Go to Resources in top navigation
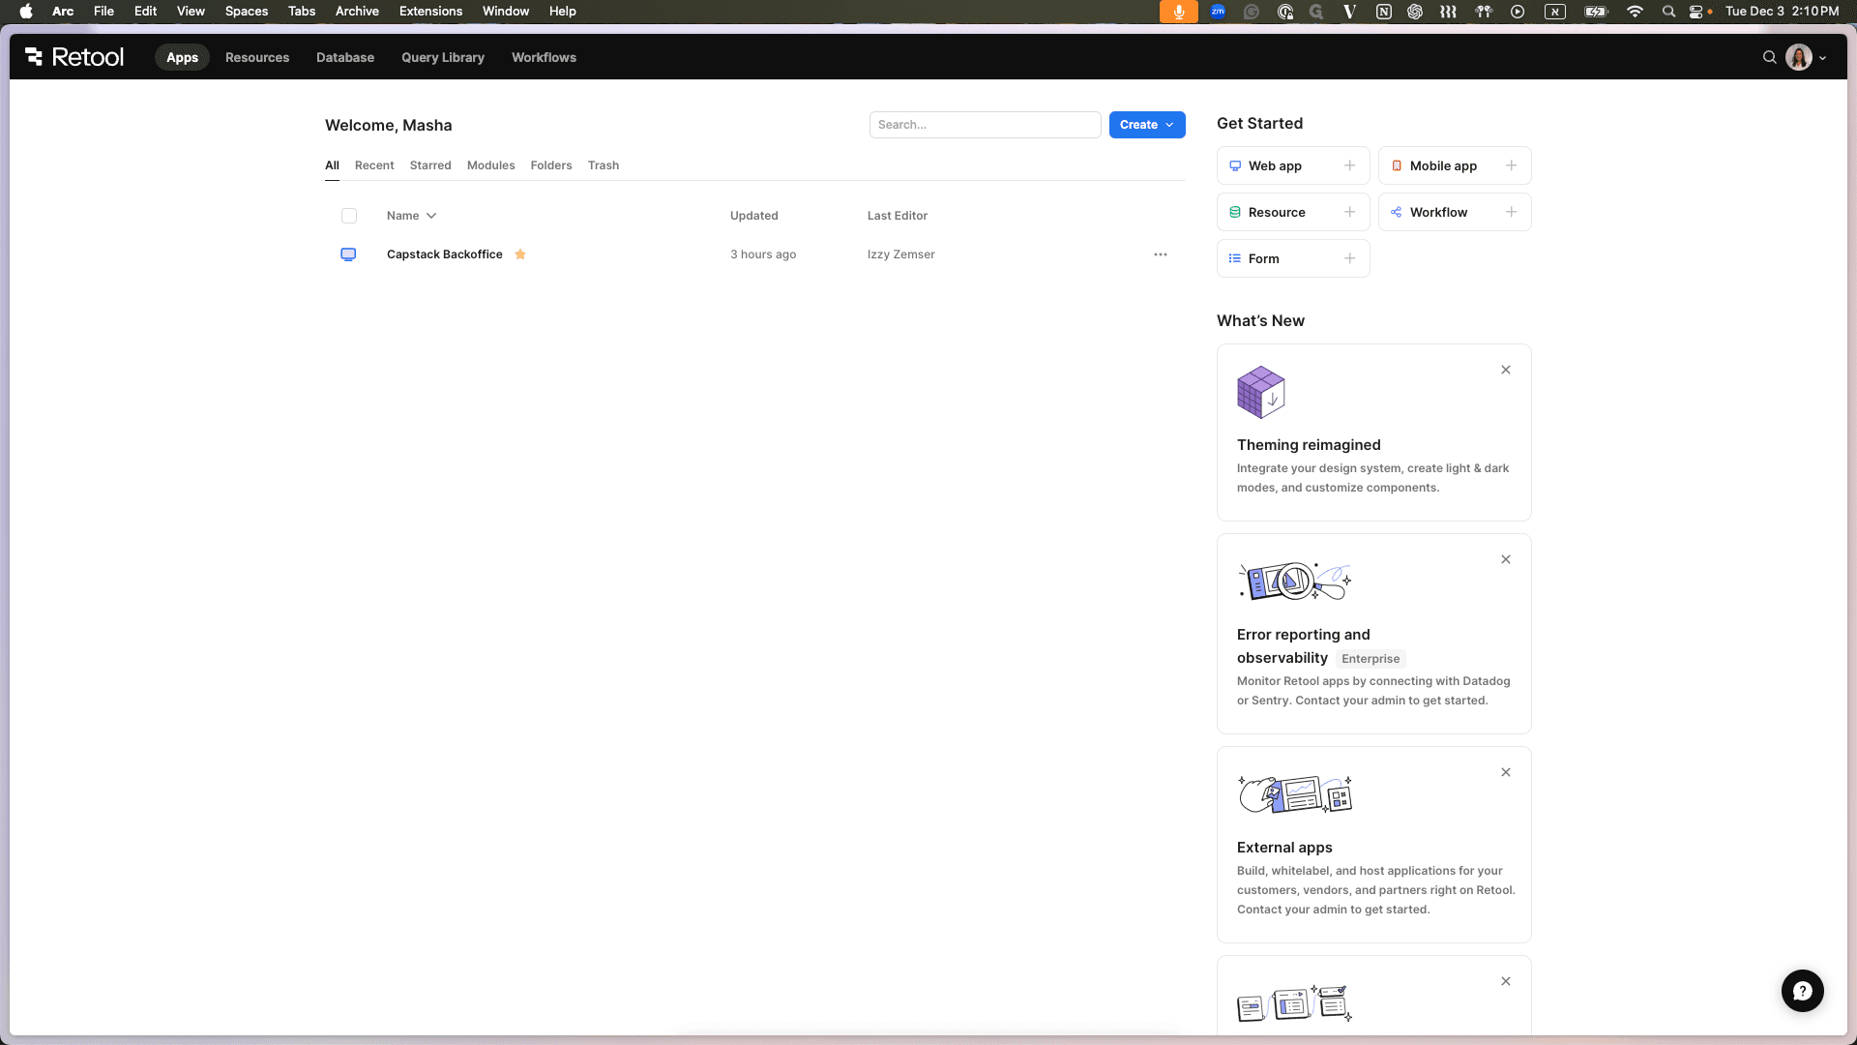The image size is (1857, 1045). pos(257,57)
